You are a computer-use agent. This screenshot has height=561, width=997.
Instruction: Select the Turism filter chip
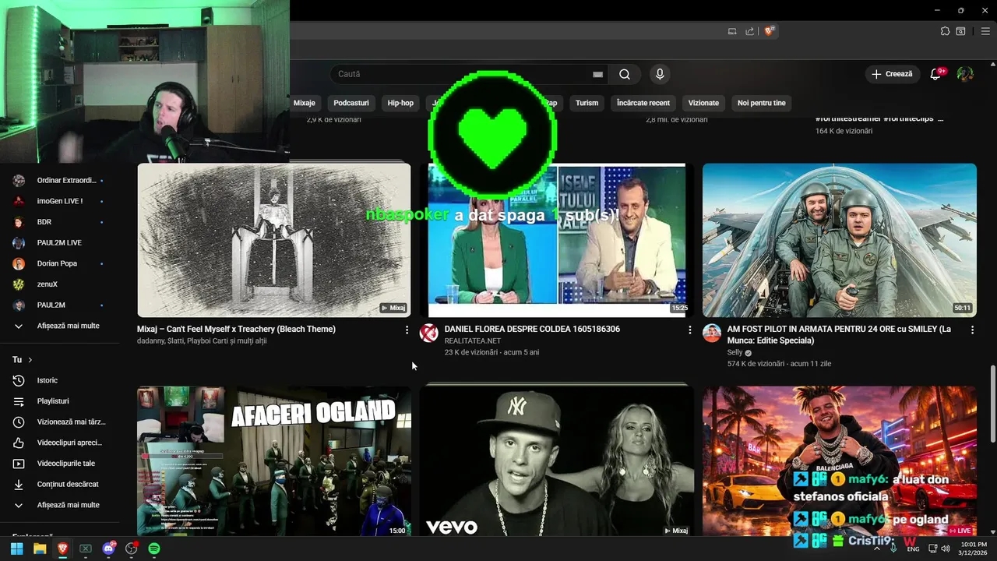pyautogui.click(x=587, y=103)
